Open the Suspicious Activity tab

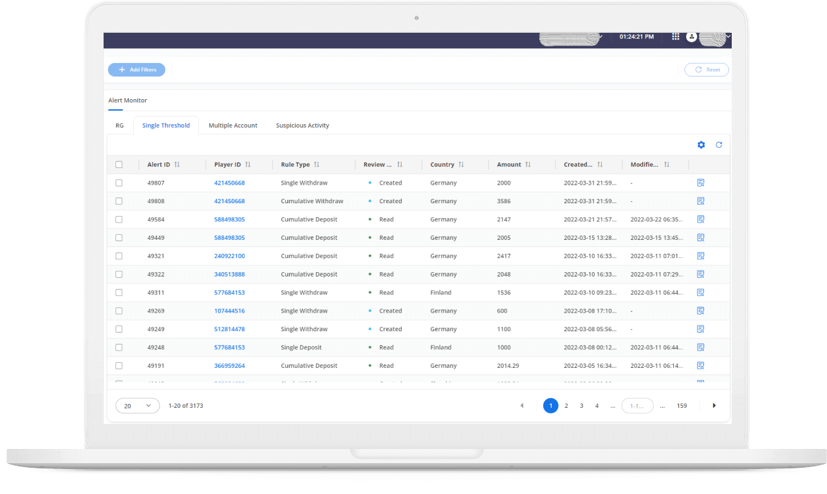coord(302,125)
